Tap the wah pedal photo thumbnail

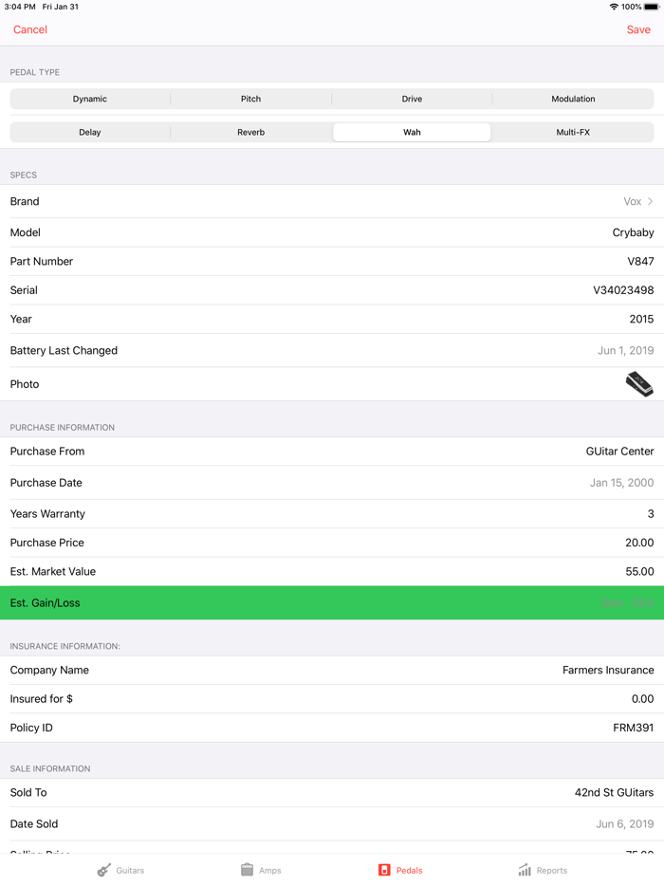pyautogui.click(x=639, y=383)
